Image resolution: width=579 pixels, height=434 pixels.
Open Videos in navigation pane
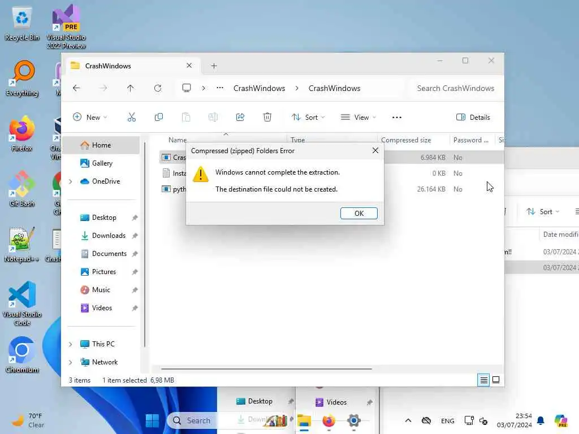click(x=102, y=308)
